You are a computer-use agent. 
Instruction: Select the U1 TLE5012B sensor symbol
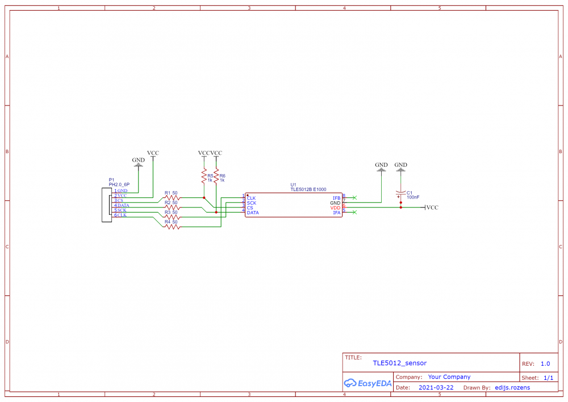tap(294, 205)
